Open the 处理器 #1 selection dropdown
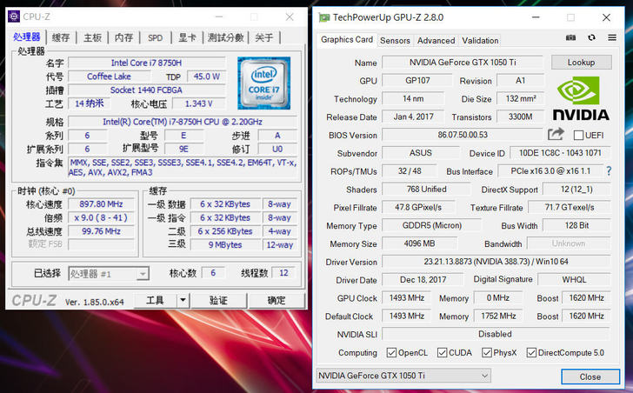 pyautogui.click(x=109, y=274)
